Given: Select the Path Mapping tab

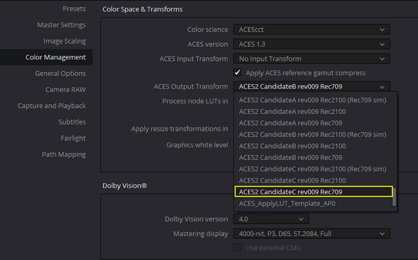Looking at the screenshot, I should click(x=64, y=154).
